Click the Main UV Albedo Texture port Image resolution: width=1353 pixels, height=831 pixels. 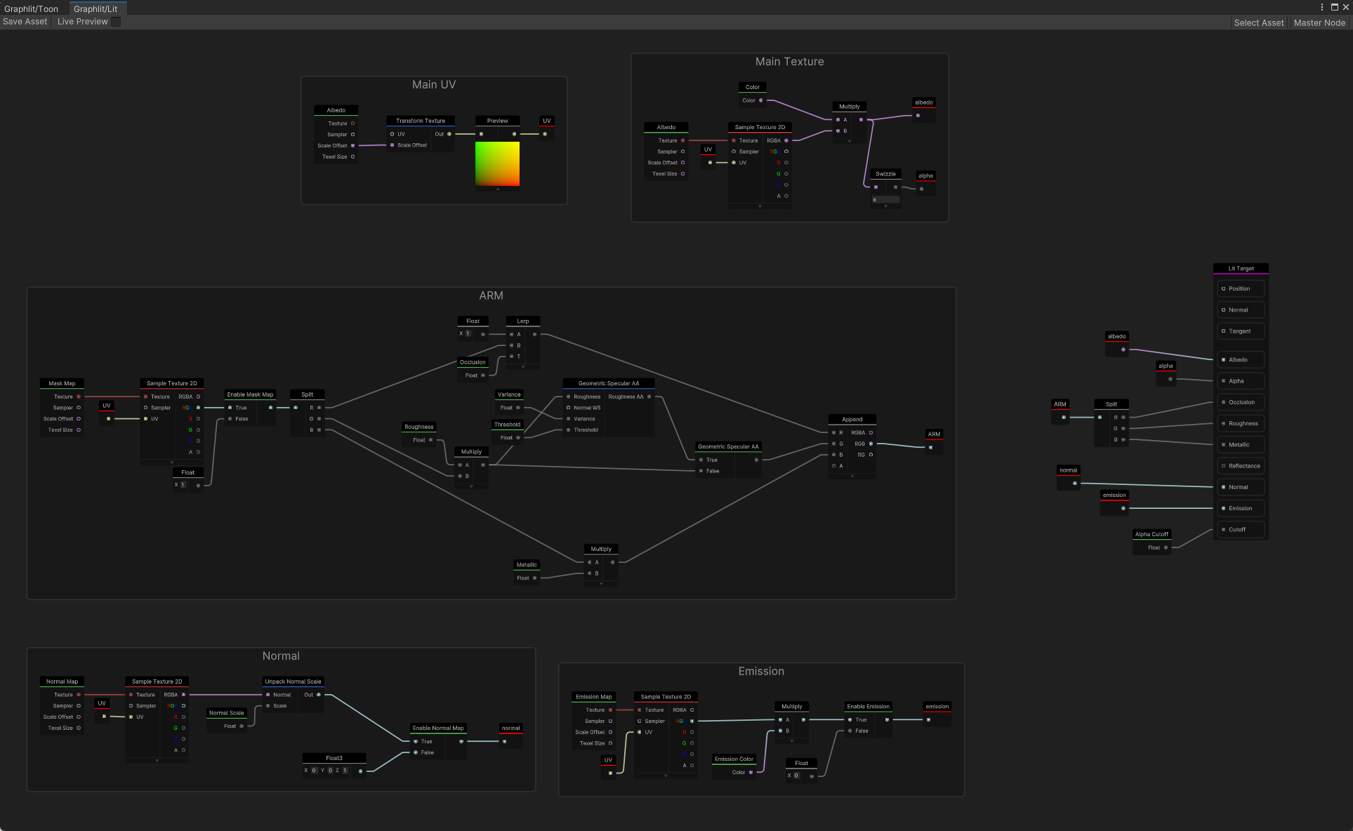352,124
